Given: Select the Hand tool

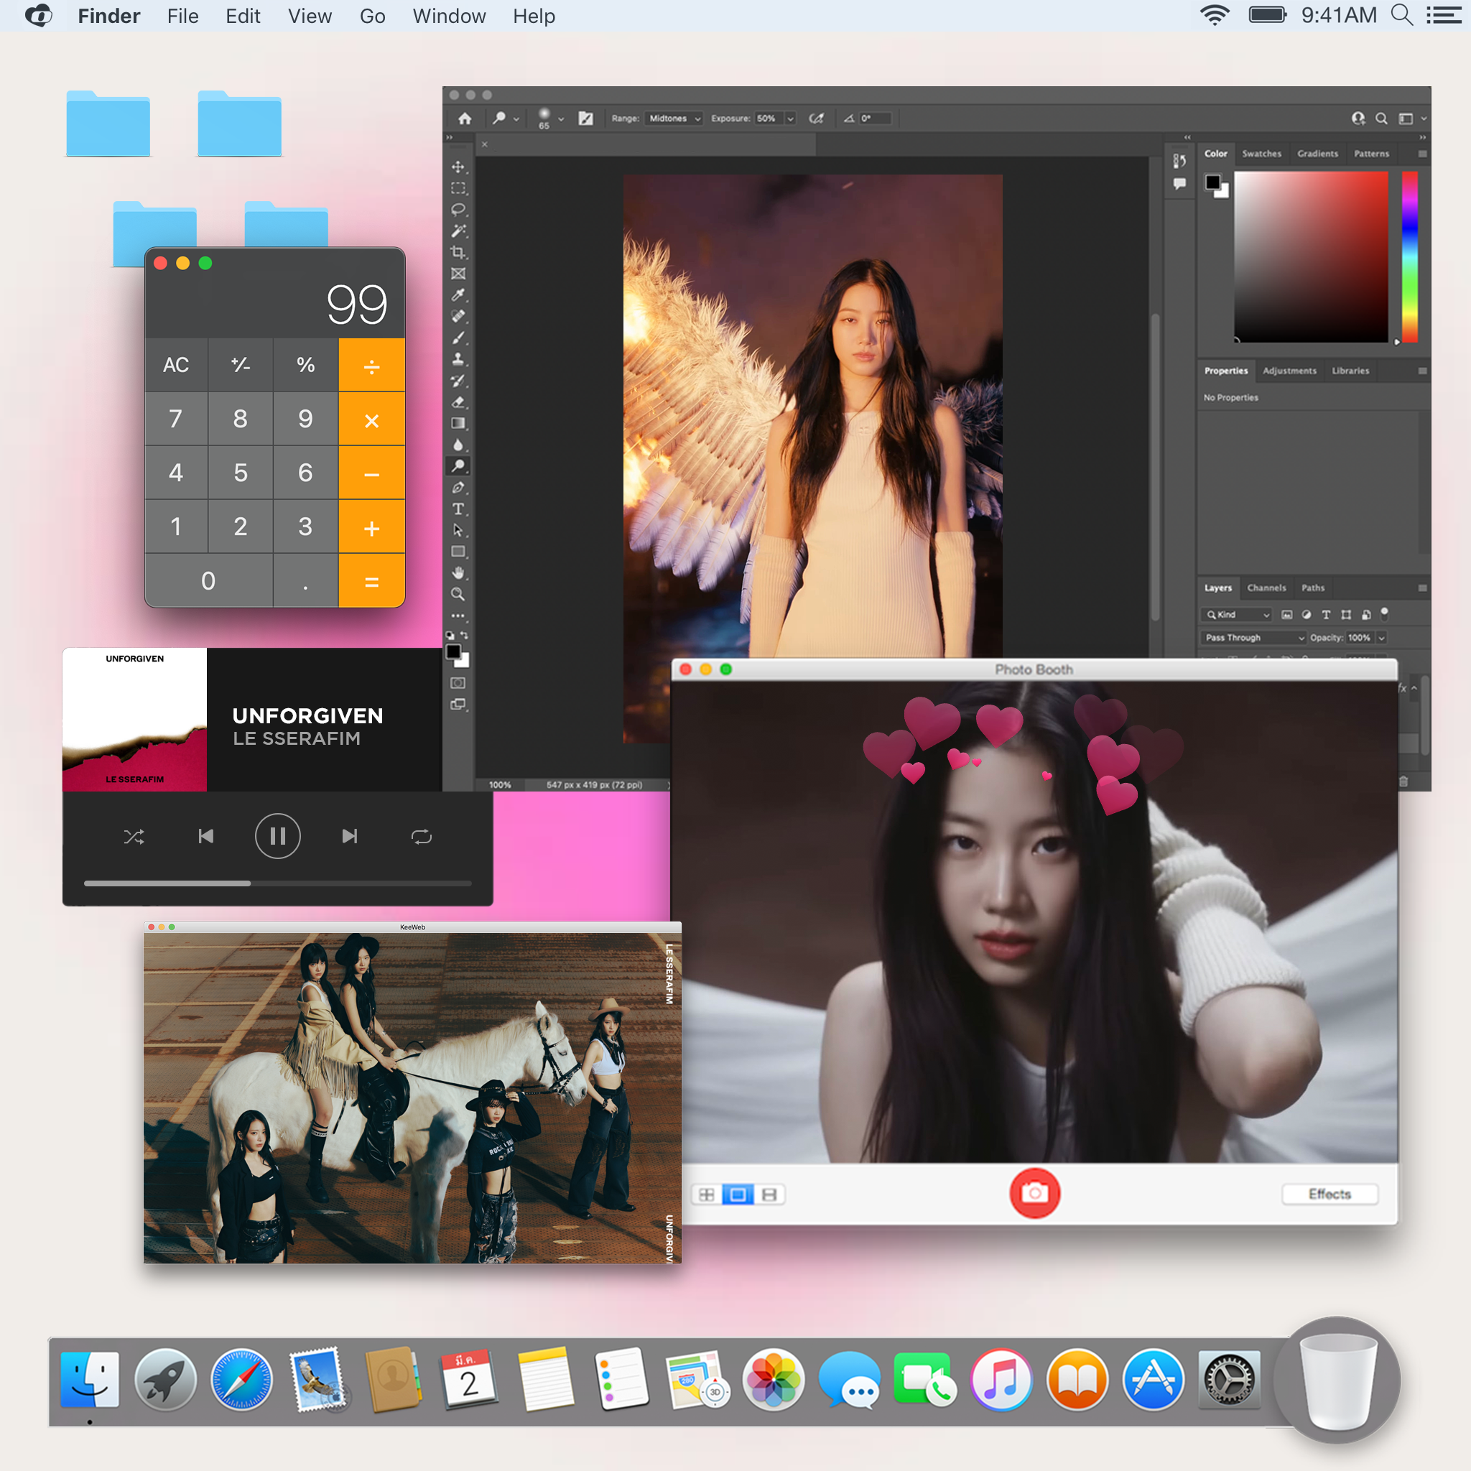Looking at the screenshot, I should (x=458, y=572).
